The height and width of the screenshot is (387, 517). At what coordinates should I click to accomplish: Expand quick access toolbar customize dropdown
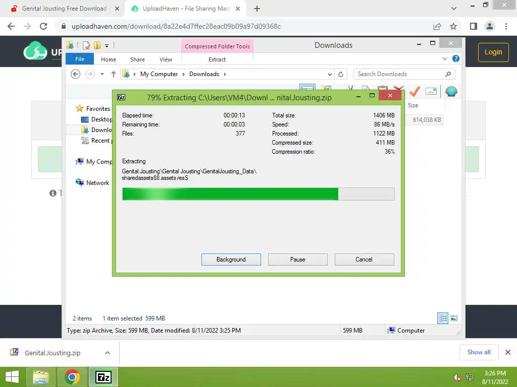107,46
